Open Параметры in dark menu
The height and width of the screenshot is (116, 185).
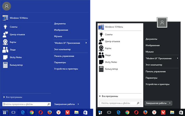[151, 78]
